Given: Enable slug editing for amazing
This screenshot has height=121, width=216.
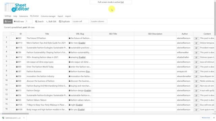Looking at the screenshot, I should coord(82,57).
